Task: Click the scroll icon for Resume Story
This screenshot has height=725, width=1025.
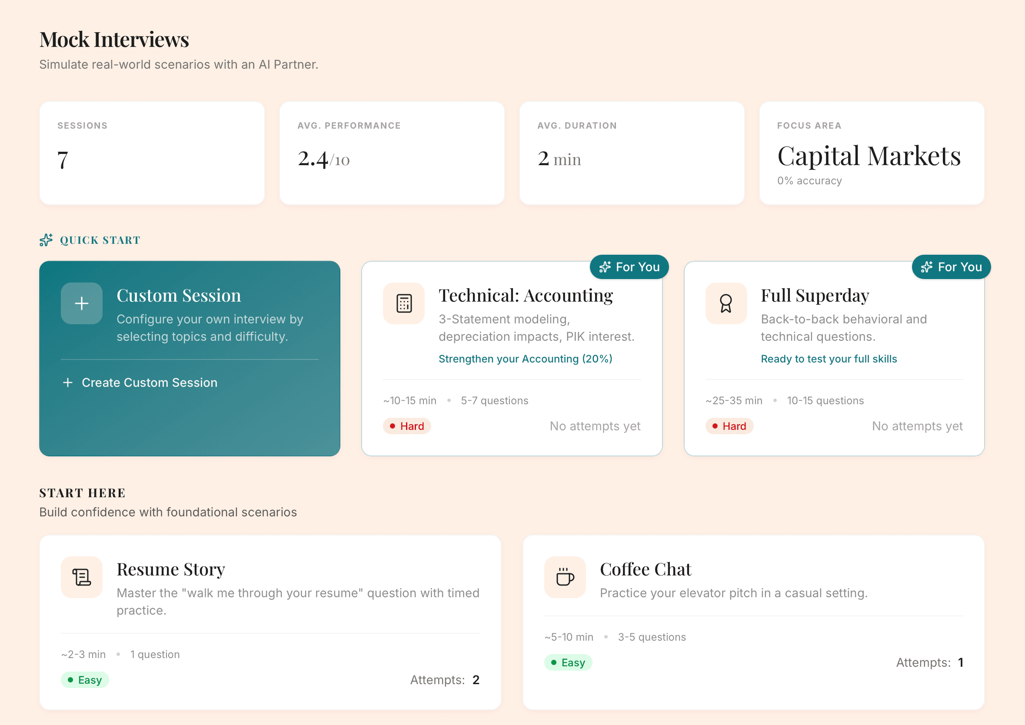Action: click(82, 577)
